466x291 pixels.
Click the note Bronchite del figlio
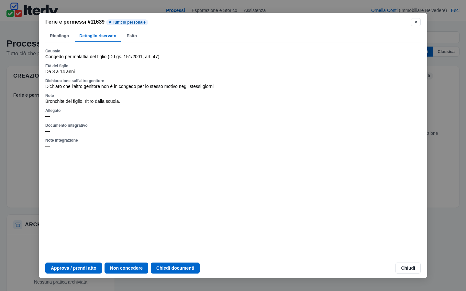coord(83,101)
